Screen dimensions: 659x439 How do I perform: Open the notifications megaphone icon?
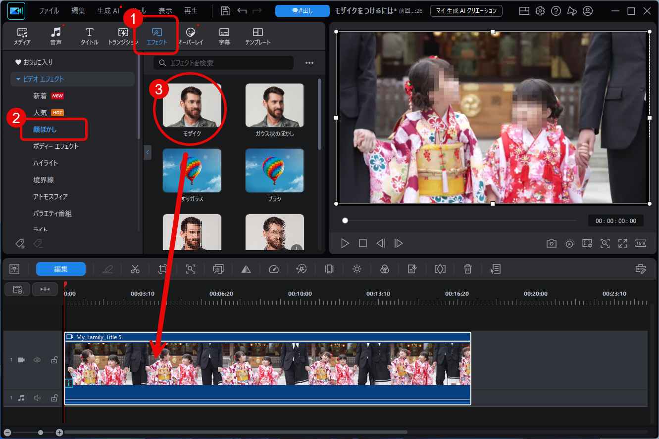(x=572, y=11)
